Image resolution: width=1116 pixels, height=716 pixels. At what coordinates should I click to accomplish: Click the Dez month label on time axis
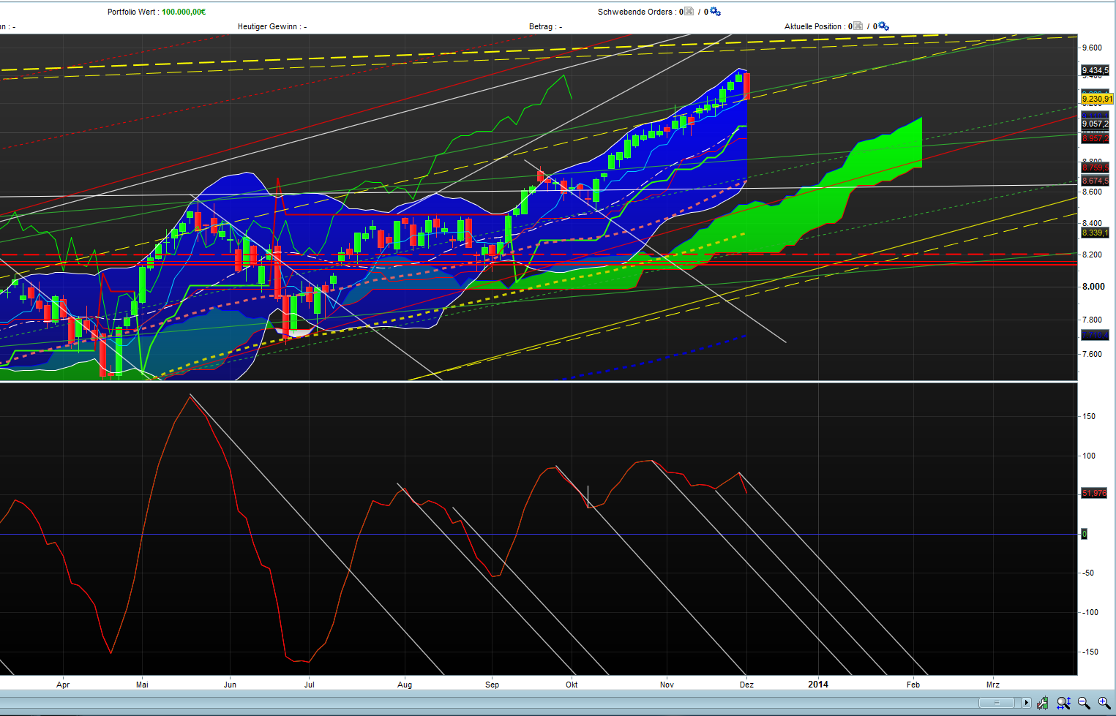746,685
